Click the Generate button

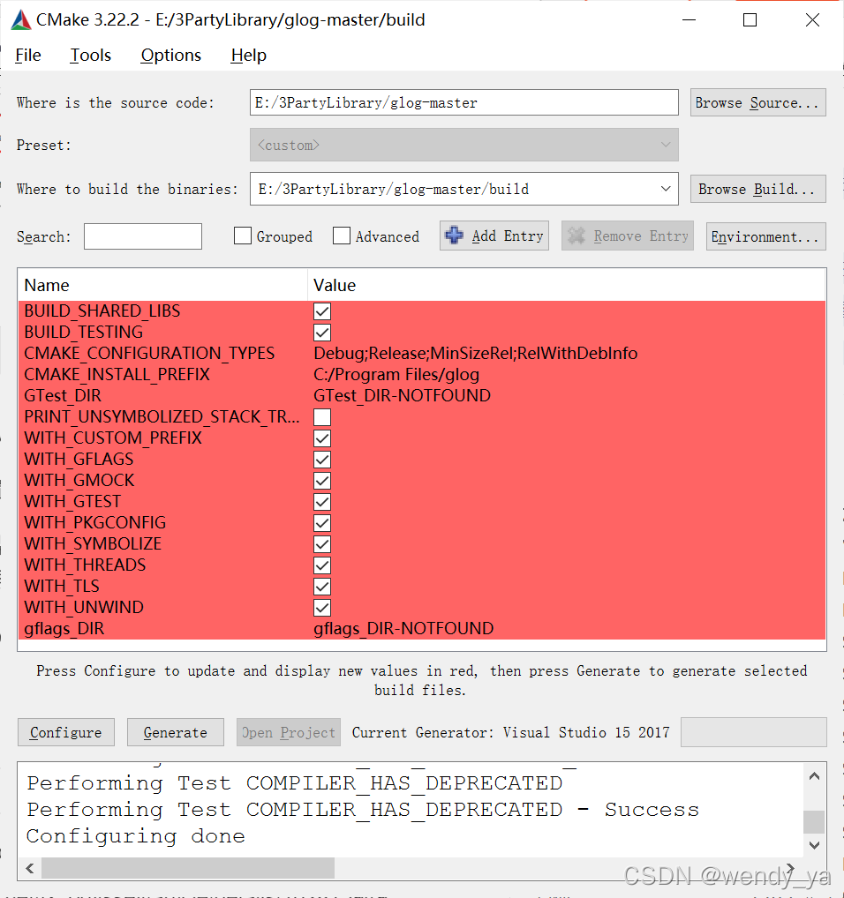(176, 732)
